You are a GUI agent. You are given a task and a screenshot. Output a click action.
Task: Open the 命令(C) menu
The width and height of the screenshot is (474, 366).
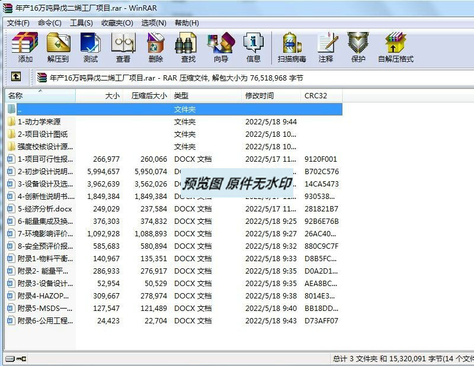point(50,23)
